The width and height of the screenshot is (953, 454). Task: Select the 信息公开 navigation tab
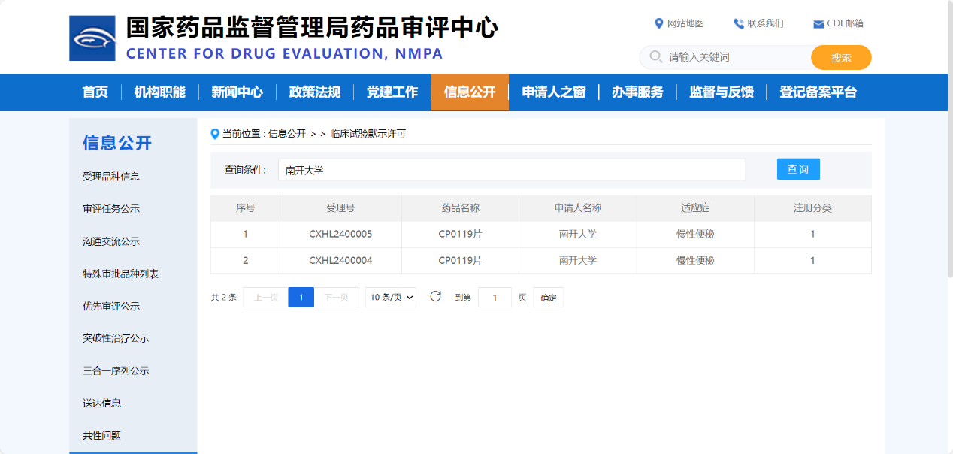pos(470,92)
